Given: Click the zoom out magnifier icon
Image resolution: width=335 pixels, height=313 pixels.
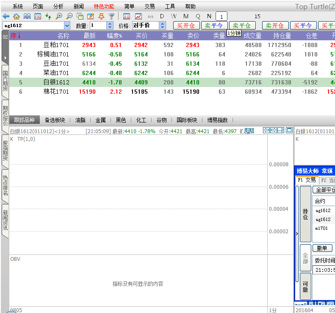Looking at the screenshot, I should pyautogui.click(x=69, y=16).
